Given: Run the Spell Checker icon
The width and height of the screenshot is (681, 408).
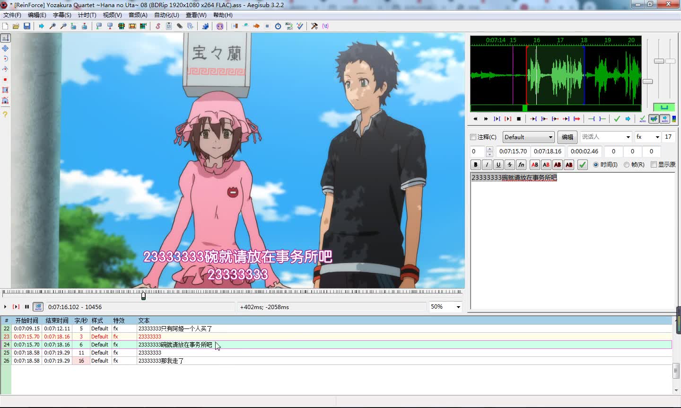Looking at the screenshot, I should pos(300,26).
